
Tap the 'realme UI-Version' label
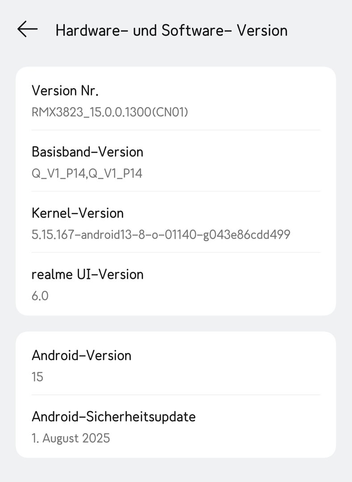tap(88, 274)
